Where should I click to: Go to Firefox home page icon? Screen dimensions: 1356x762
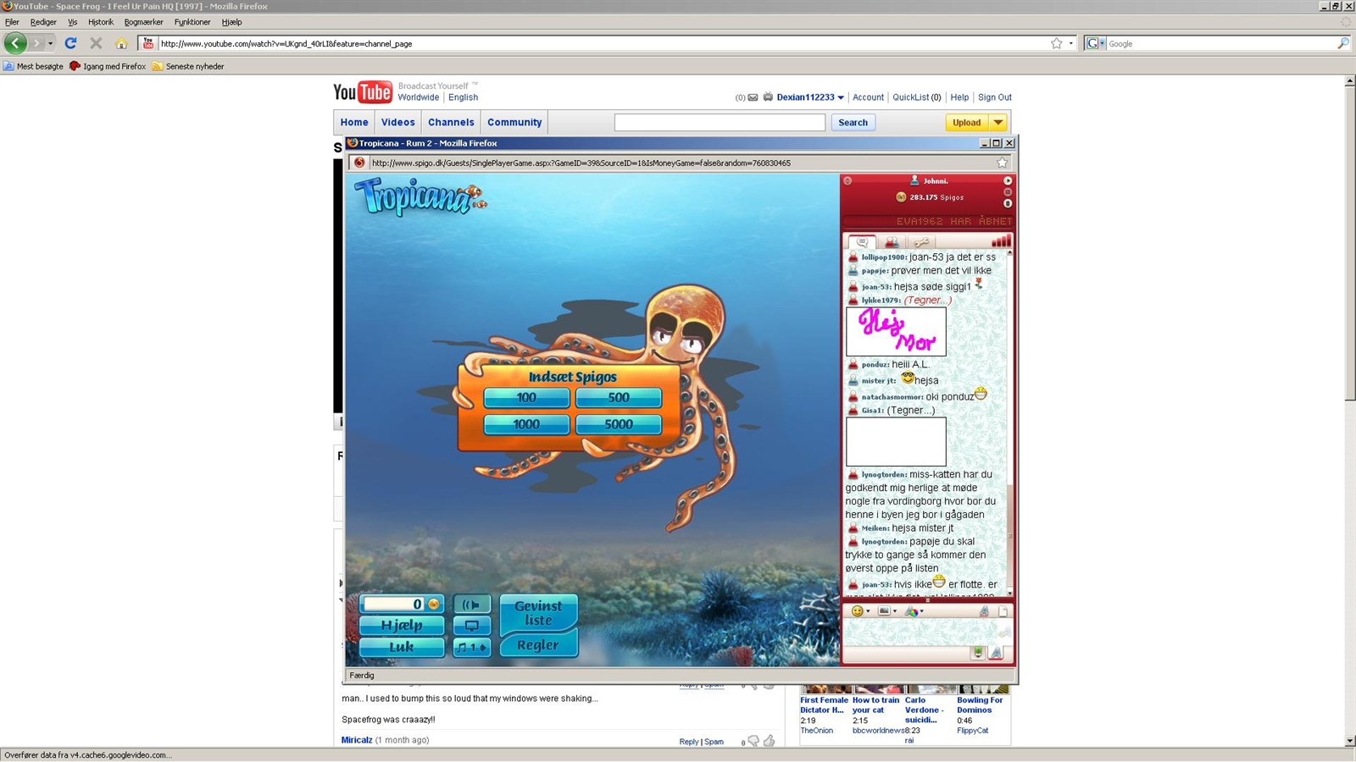[121, 43]
